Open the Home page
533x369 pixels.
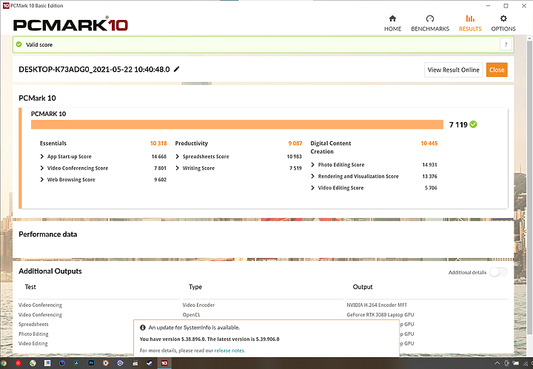[392, 23]
